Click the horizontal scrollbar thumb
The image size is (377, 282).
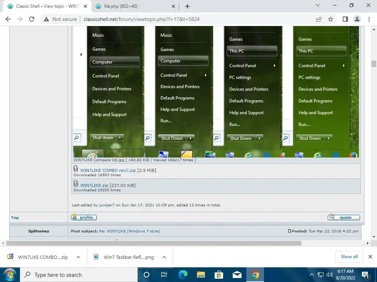point(154,243)
